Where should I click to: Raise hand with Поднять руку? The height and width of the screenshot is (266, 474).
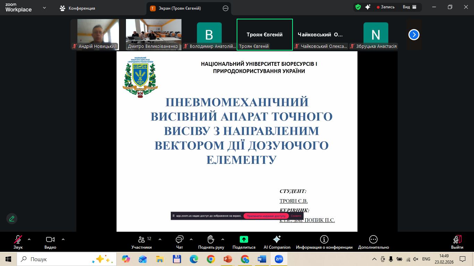211,242
